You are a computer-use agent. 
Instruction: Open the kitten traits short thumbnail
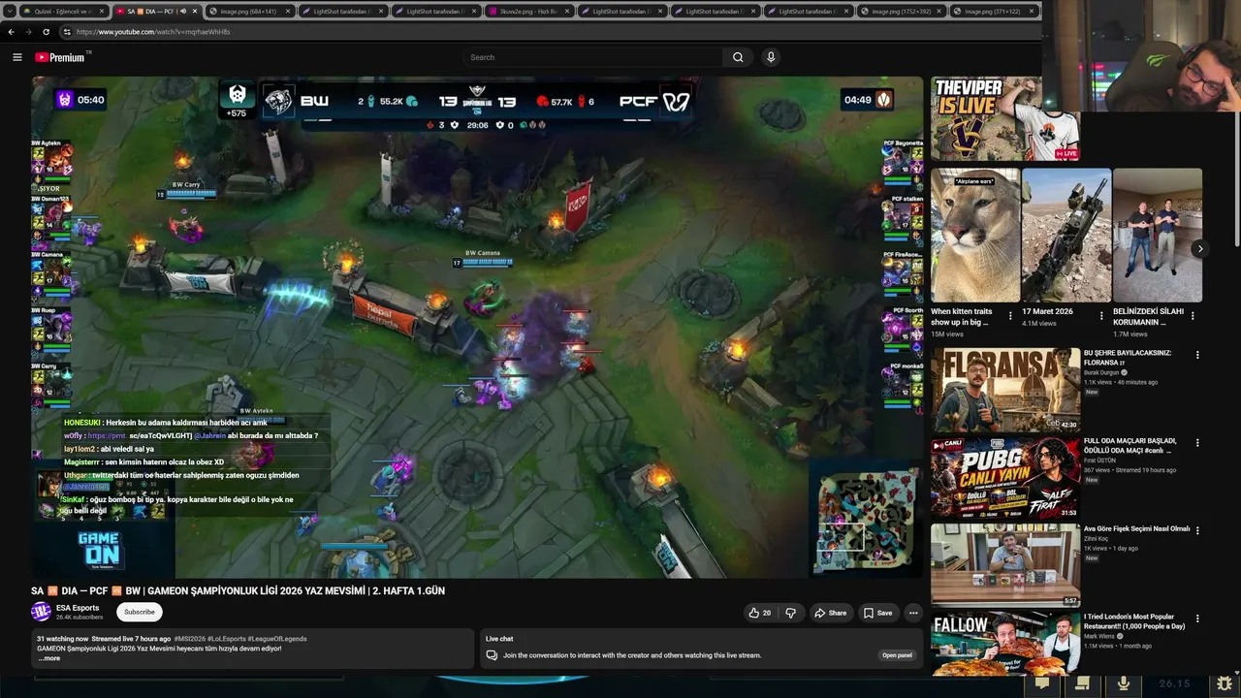tap(975, 236)
